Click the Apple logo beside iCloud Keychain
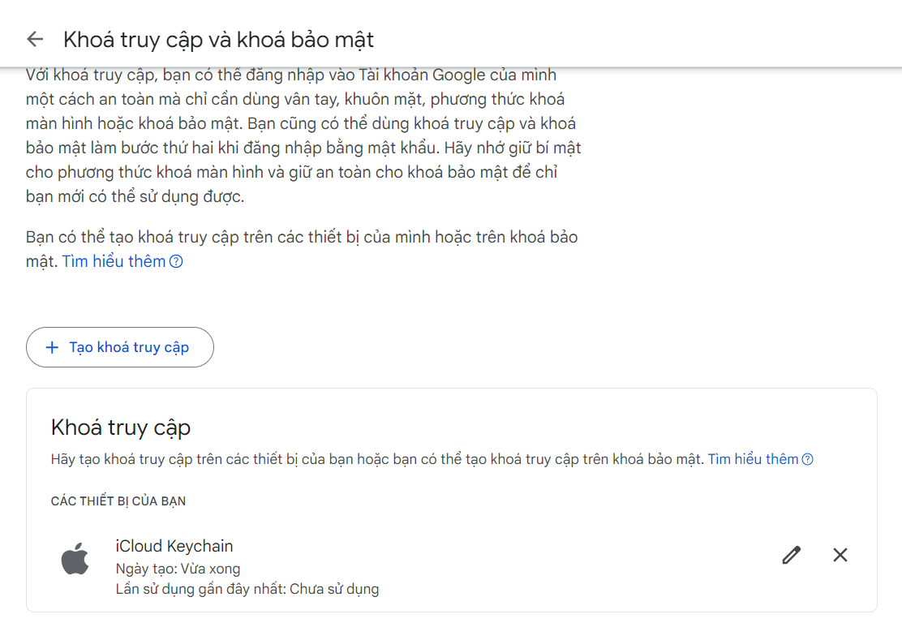This screenshot has height=623, width=902. coord(75,559)
